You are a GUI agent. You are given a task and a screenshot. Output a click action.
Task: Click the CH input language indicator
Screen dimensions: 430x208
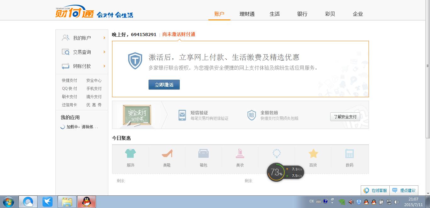pyautogui.click(x=312, y=201)
